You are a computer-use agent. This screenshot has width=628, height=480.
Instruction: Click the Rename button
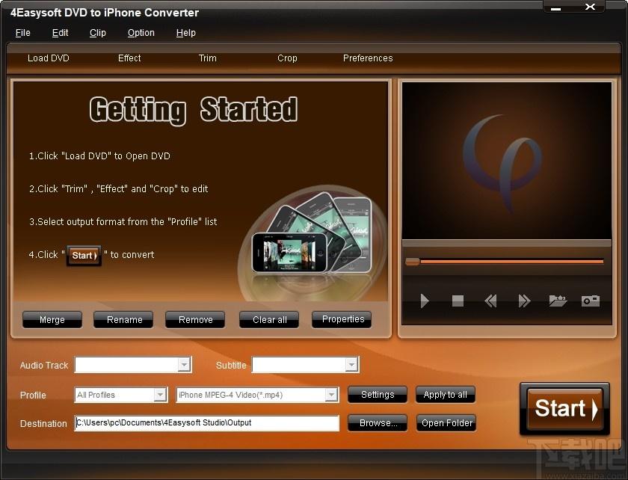tap(123, 320)
